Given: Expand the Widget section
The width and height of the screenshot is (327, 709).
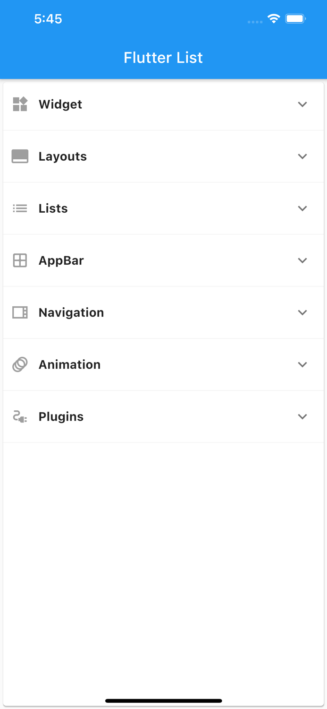Looking at the screenshot, I should 302,104.
